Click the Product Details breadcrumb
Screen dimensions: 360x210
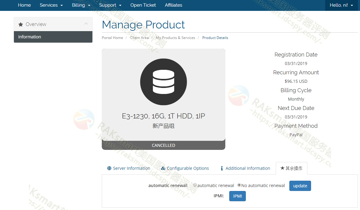[215, 38]
